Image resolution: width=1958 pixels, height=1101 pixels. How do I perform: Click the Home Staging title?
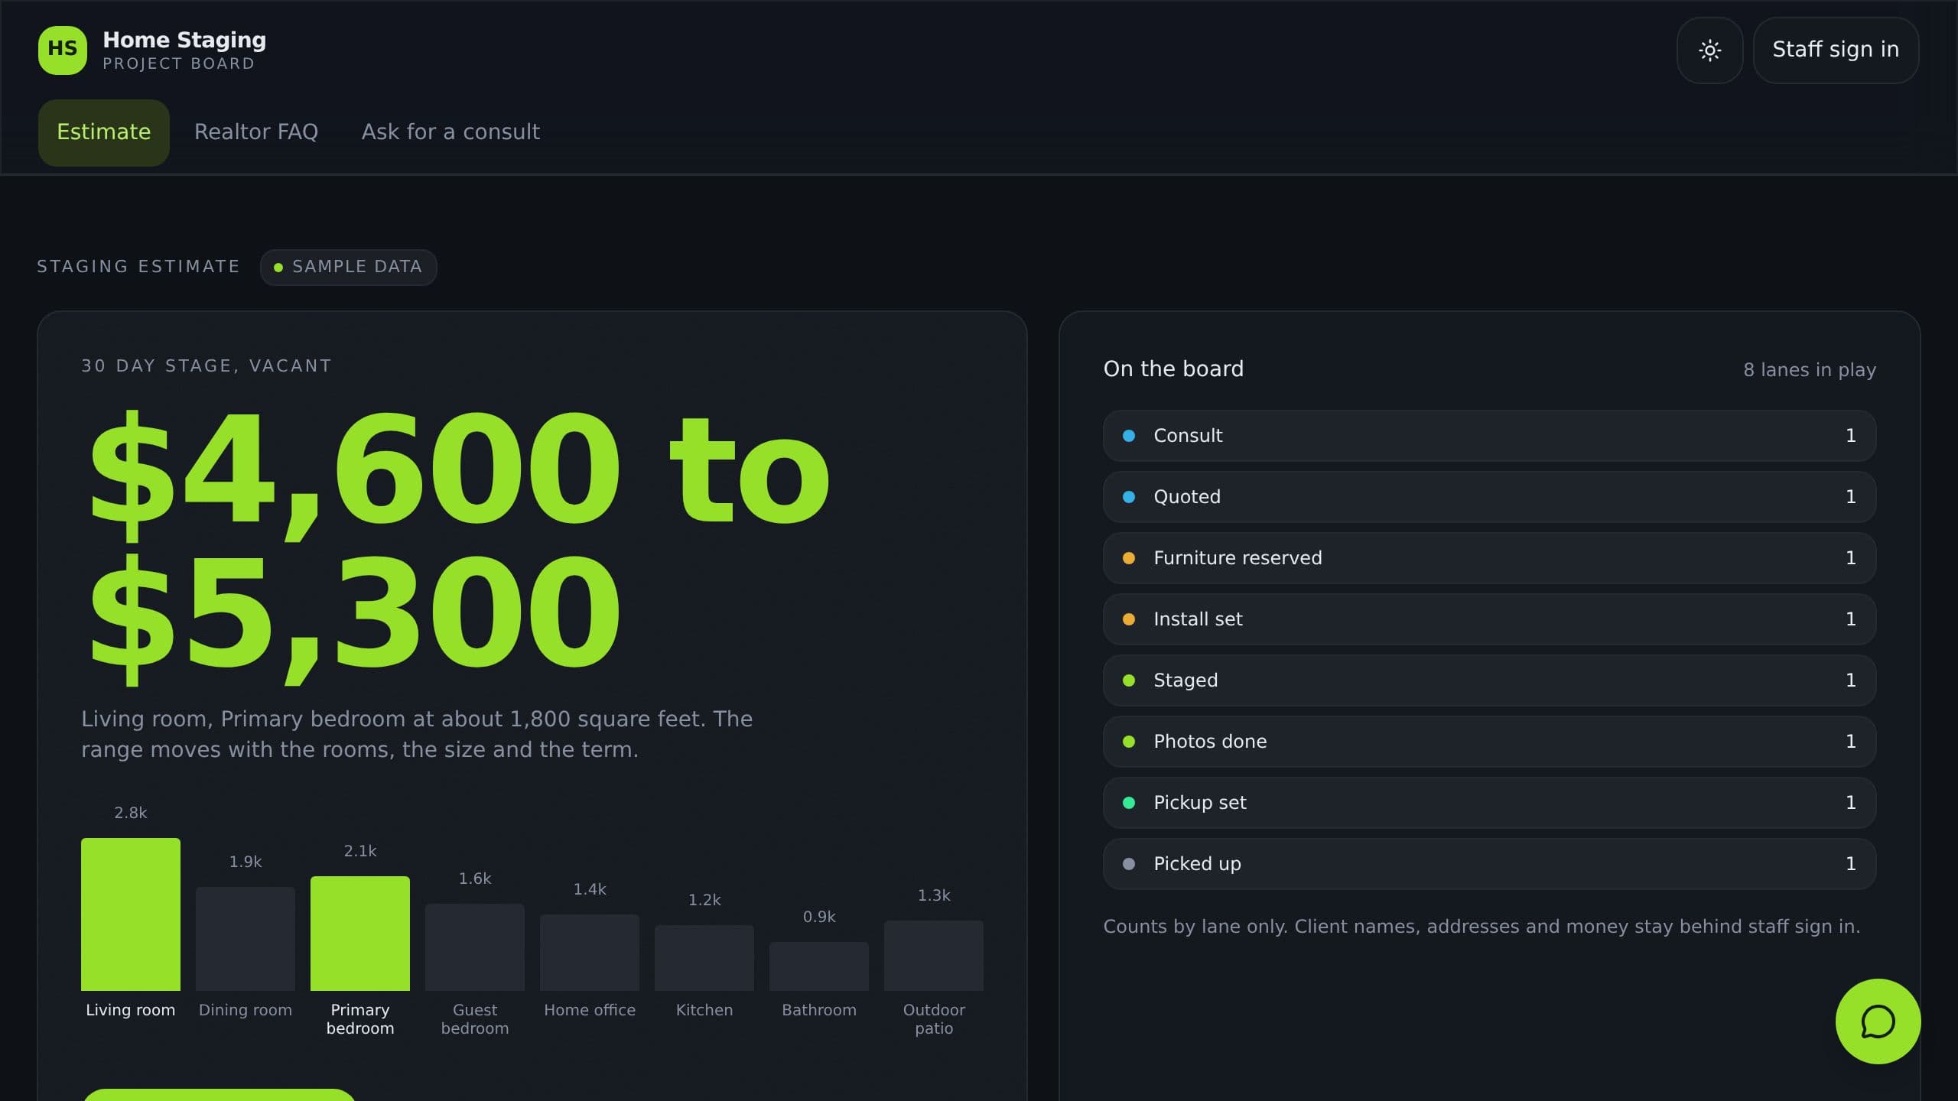(184, 40)
